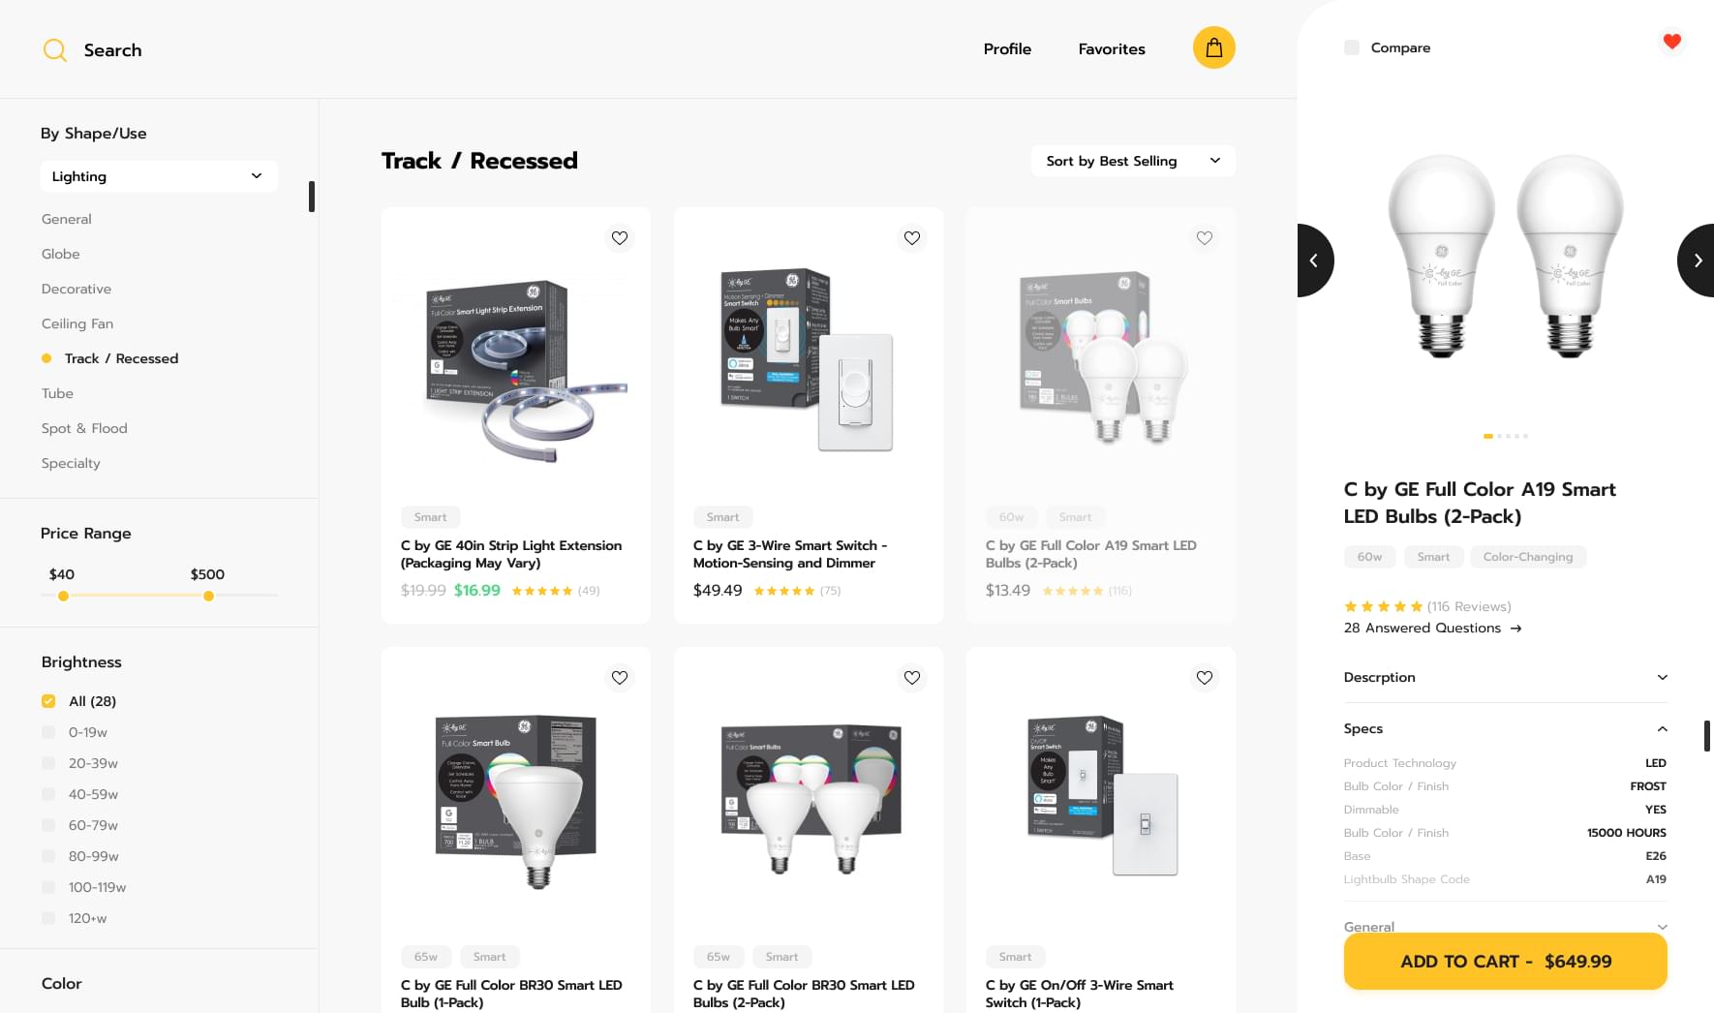Image resolution: width=1714 pixels, height=1013 pixels.
Task: Favorite the 3-Wire Smart Switch Motion-Sensing heart
Action: pos(912,238)
